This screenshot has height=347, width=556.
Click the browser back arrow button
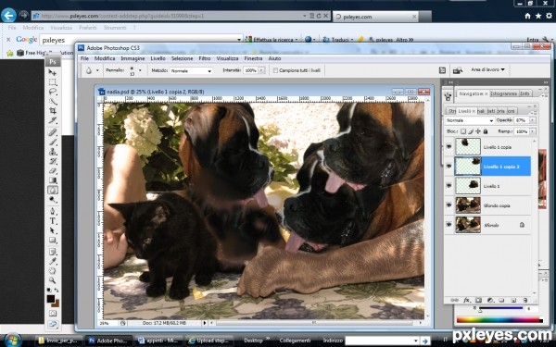tap(8, 16)
